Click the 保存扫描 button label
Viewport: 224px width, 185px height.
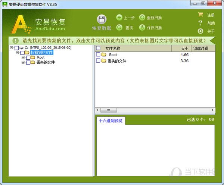(x=154, y=28)
